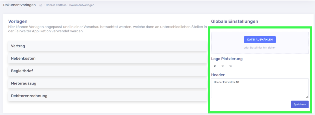
Task: Click the Globale Einstellungen heading
Action: [x=235, y=21]
